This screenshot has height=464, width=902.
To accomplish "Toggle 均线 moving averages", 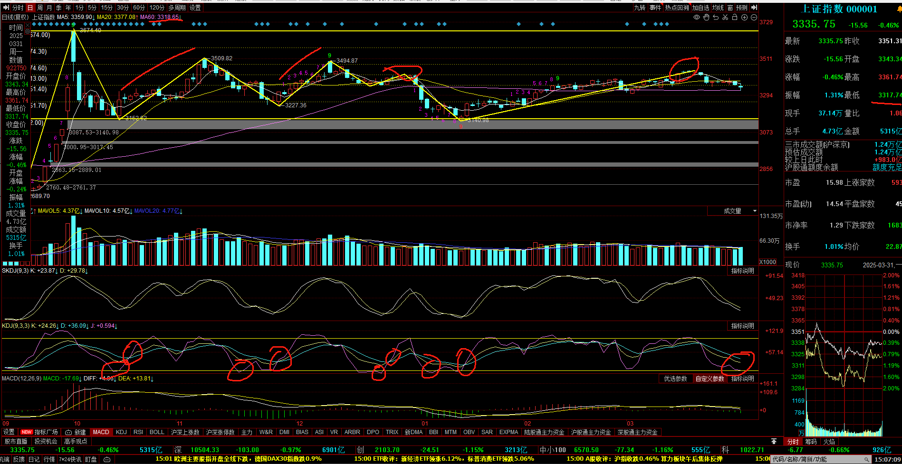I will click(718, 8).
